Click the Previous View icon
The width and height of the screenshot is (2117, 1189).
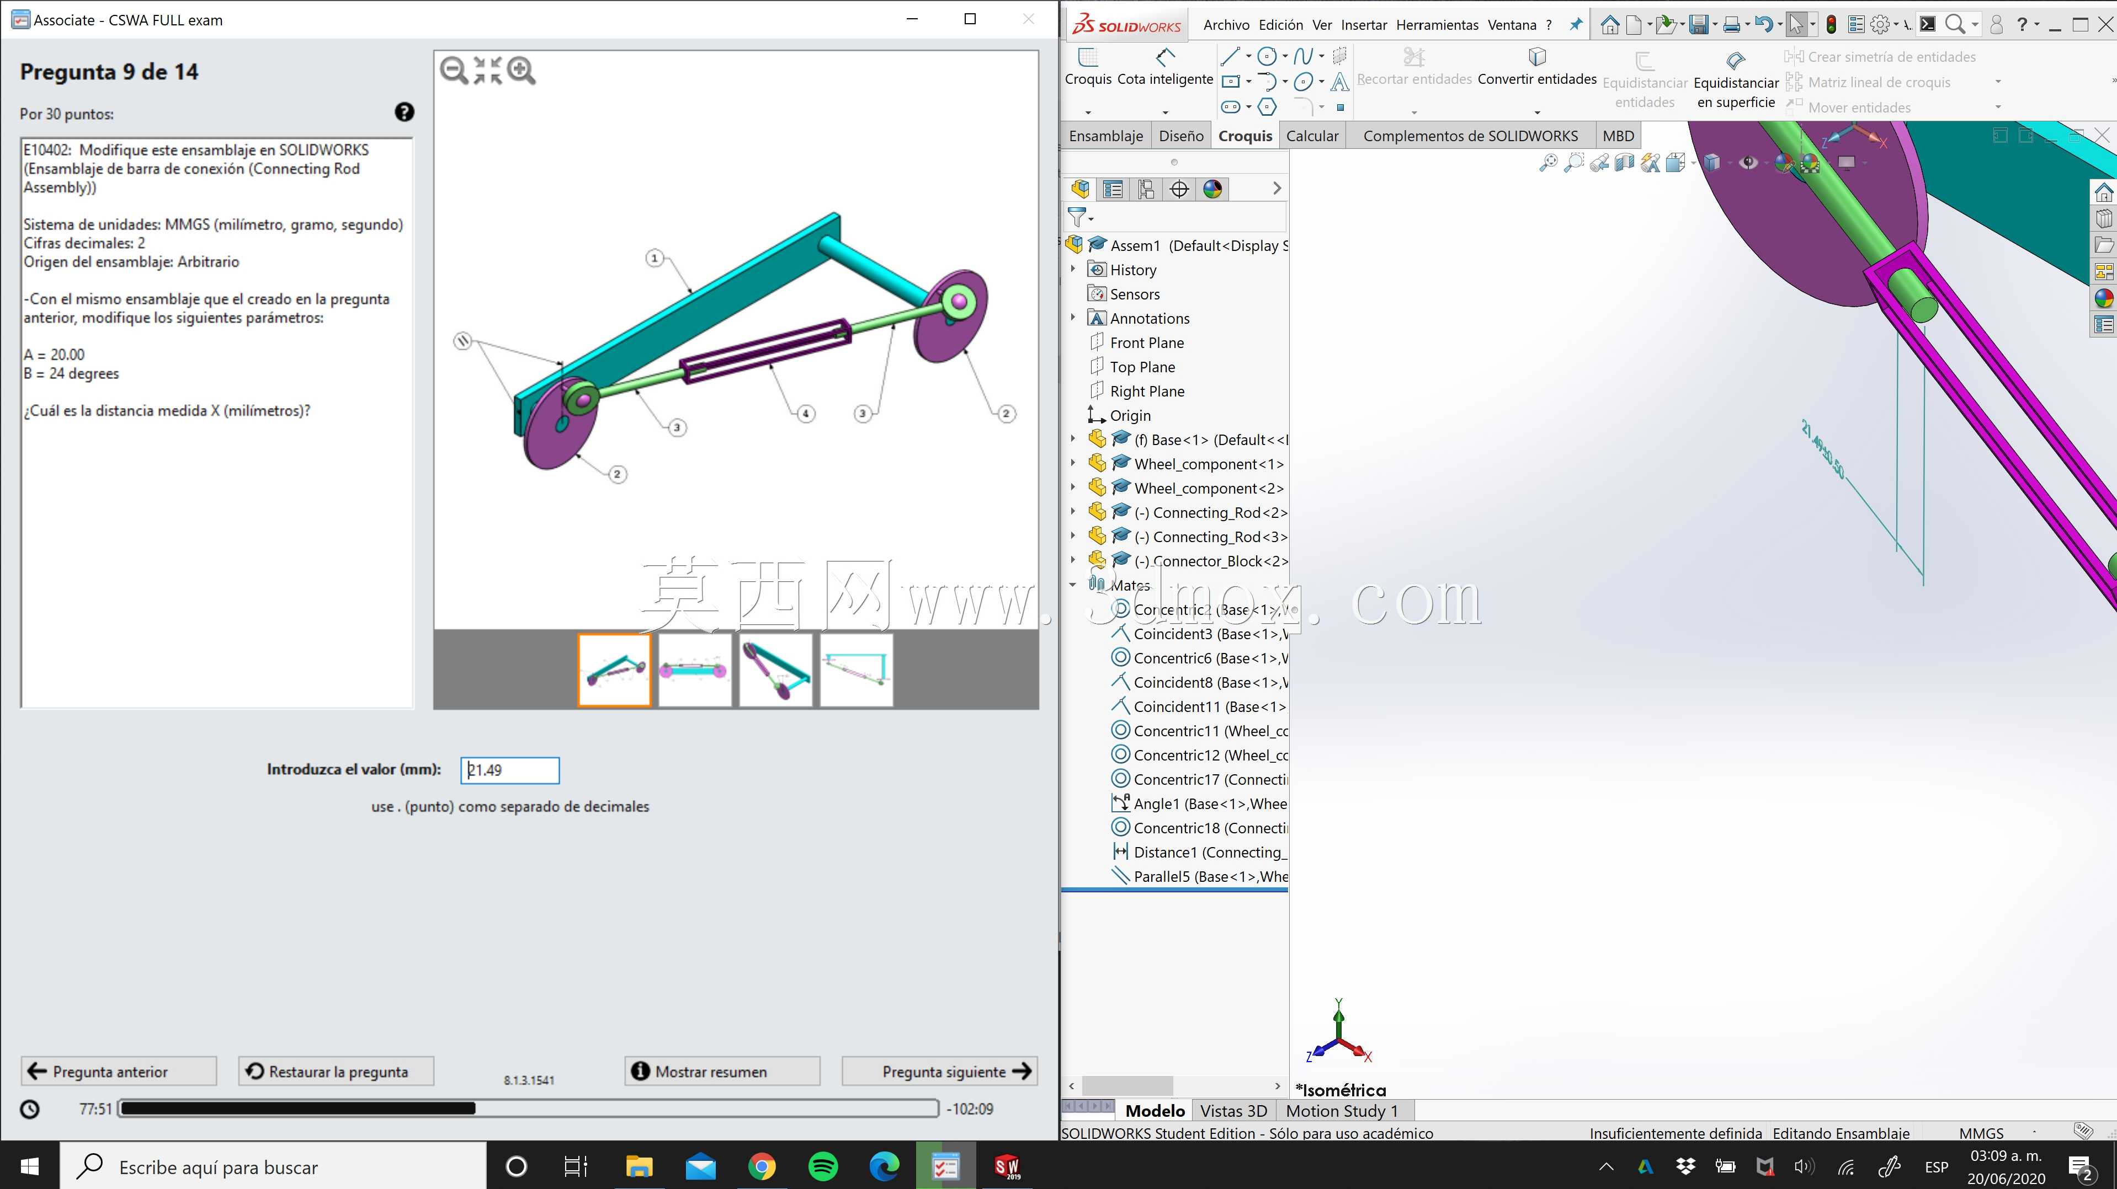click(1599, 163)
